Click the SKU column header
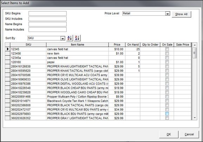 point(28,45)
